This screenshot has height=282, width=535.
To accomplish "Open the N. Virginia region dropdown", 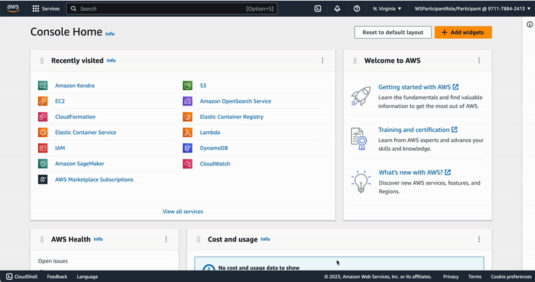I will coord(387,9).
